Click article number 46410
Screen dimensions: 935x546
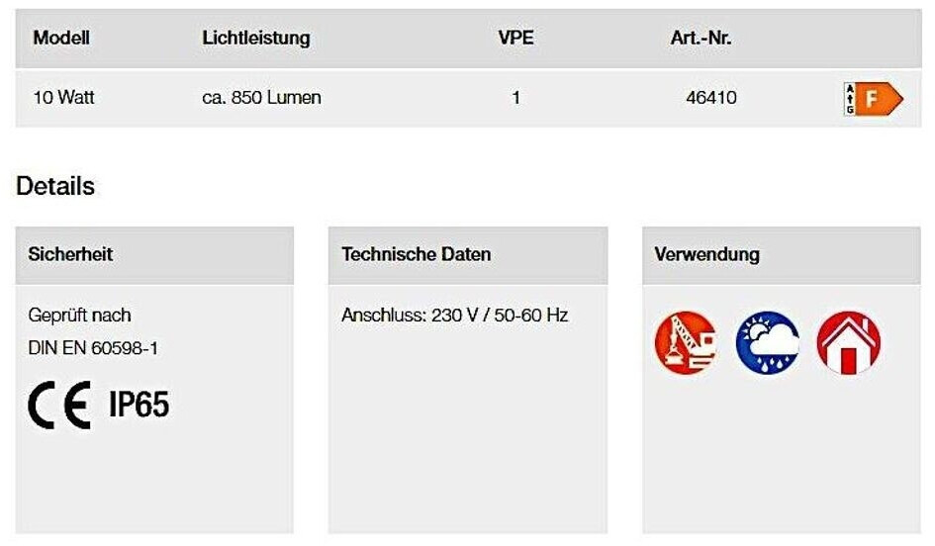pos(710,98)
